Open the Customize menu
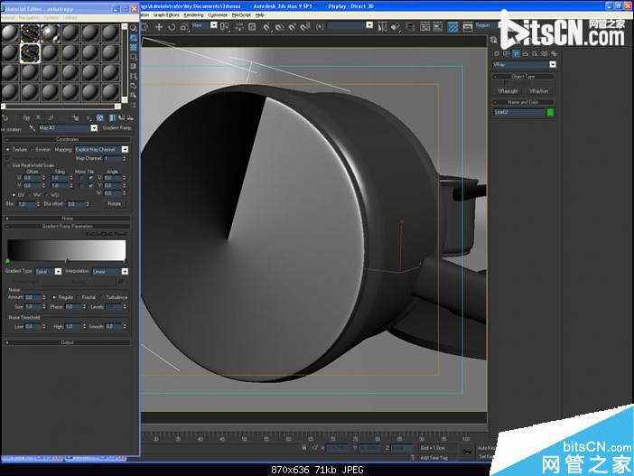This screenshot has width=634, height=476. click(218, 15)
